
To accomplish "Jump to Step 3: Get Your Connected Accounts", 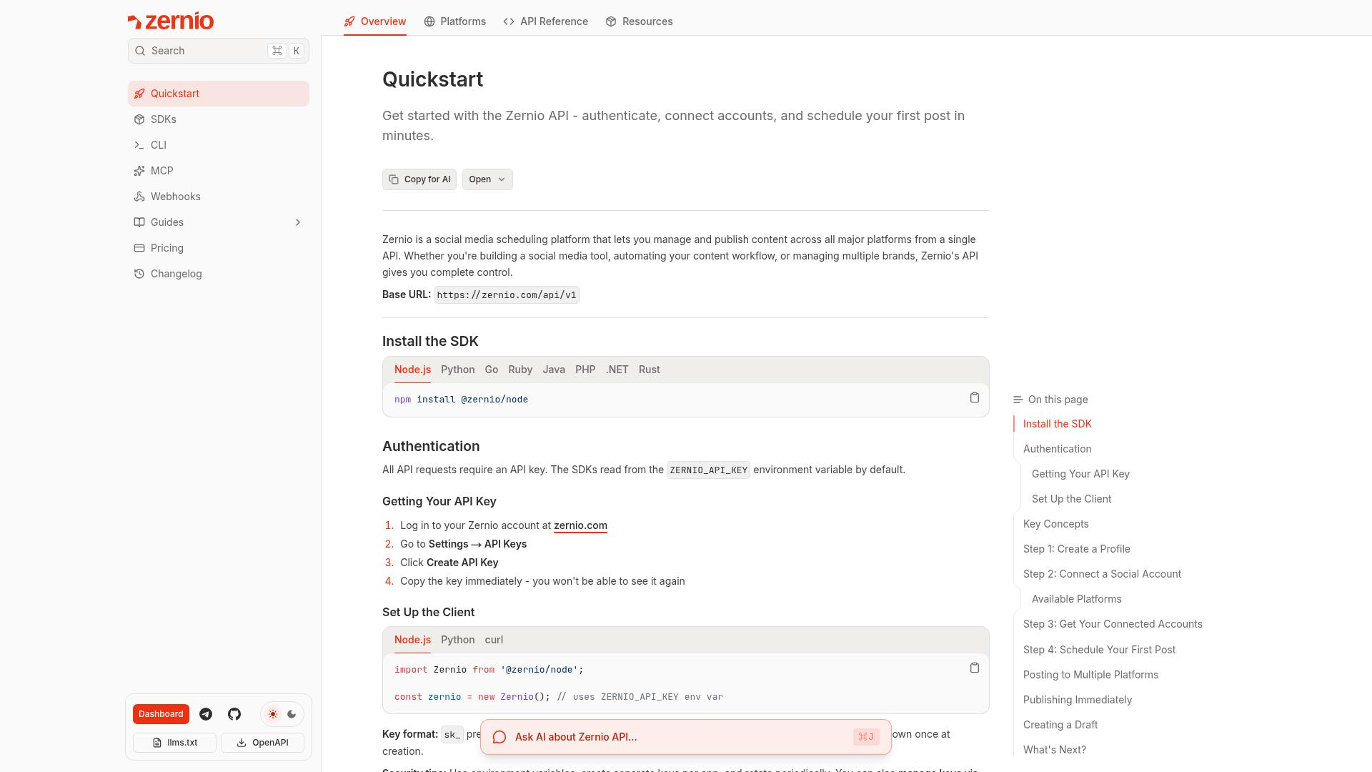I will [x=1113, y=624].
